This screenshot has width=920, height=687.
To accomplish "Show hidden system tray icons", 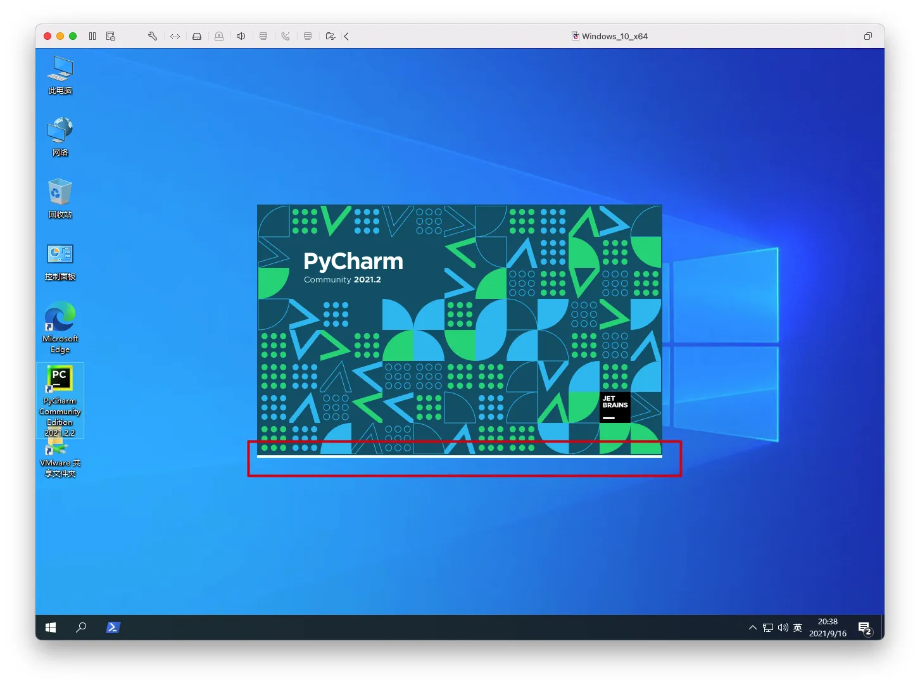I will [753, 627].
